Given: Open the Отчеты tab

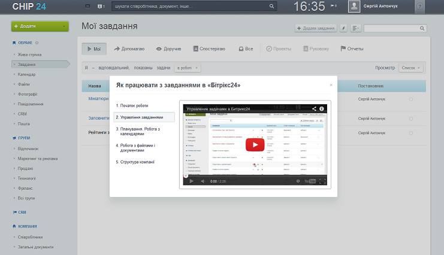Looking at the screenshot, I should pos(352,49).
